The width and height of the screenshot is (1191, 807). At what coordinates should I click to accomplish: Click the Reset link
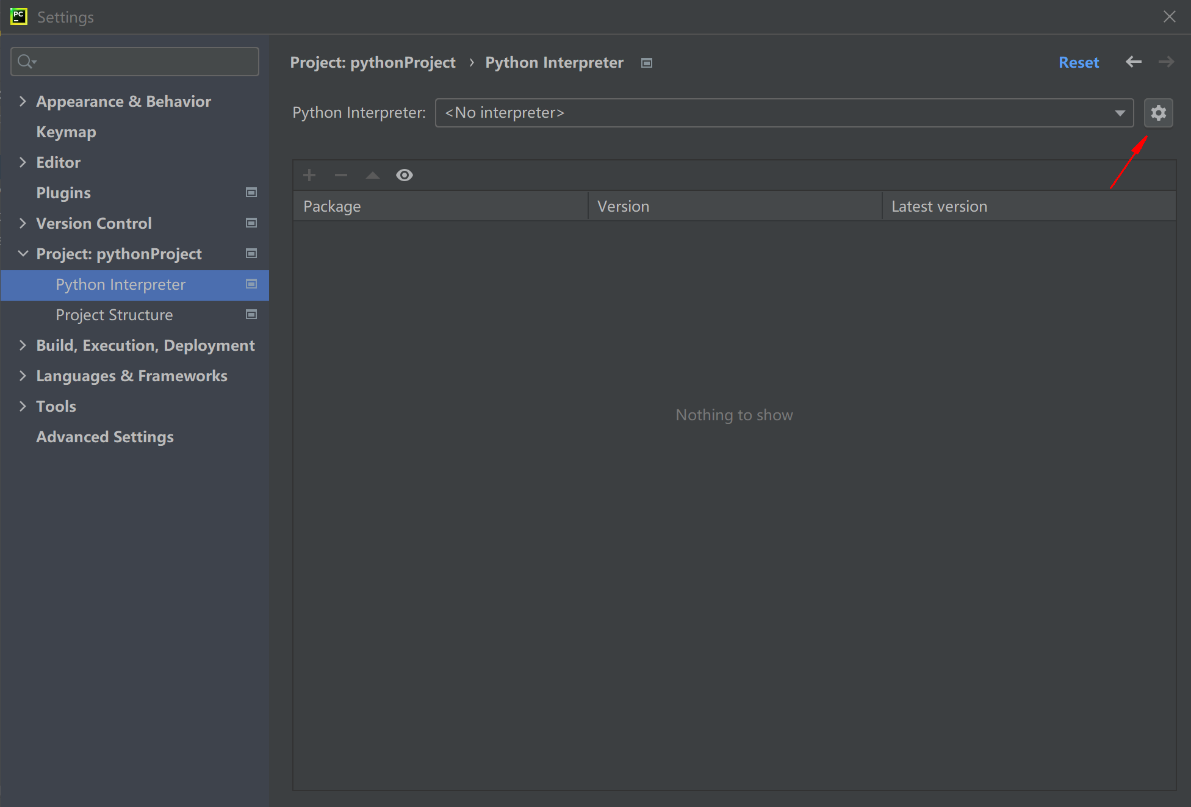[1078, 62]
